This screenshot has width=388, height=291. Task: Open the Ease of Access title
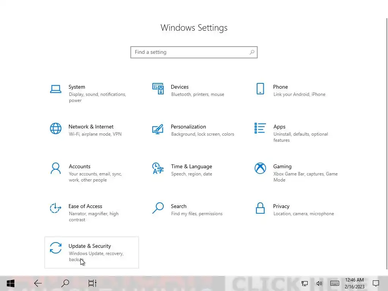[85, 207]
